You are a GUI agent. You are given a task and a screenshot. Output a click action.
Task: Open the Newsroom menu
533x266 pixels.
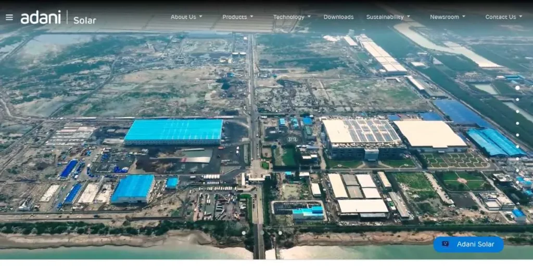click(x=447, y=17)
